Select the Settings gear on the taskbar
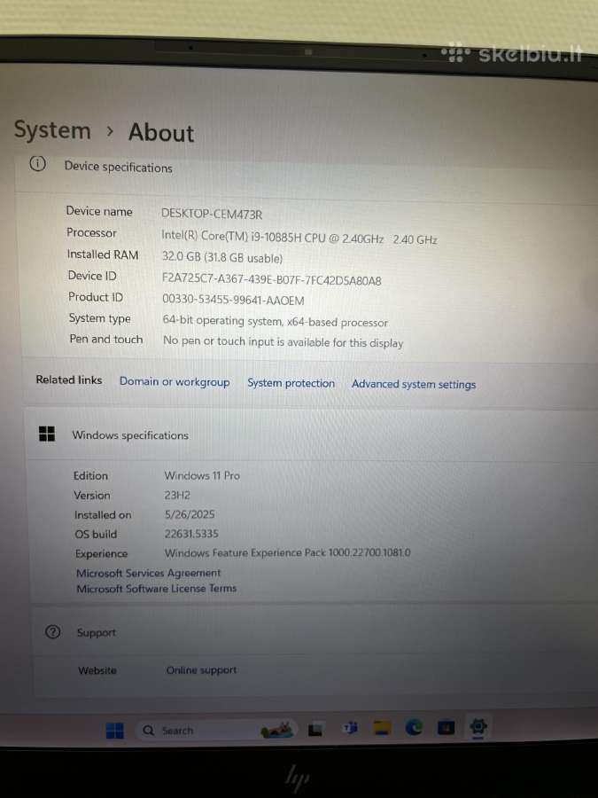The height and width of the screenshot is (798, 598). [x=478, y=727]
